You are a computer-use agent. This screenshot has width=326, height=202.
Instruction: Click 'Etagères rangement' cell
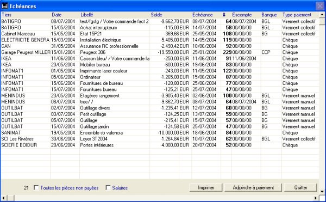coord(100,96)
